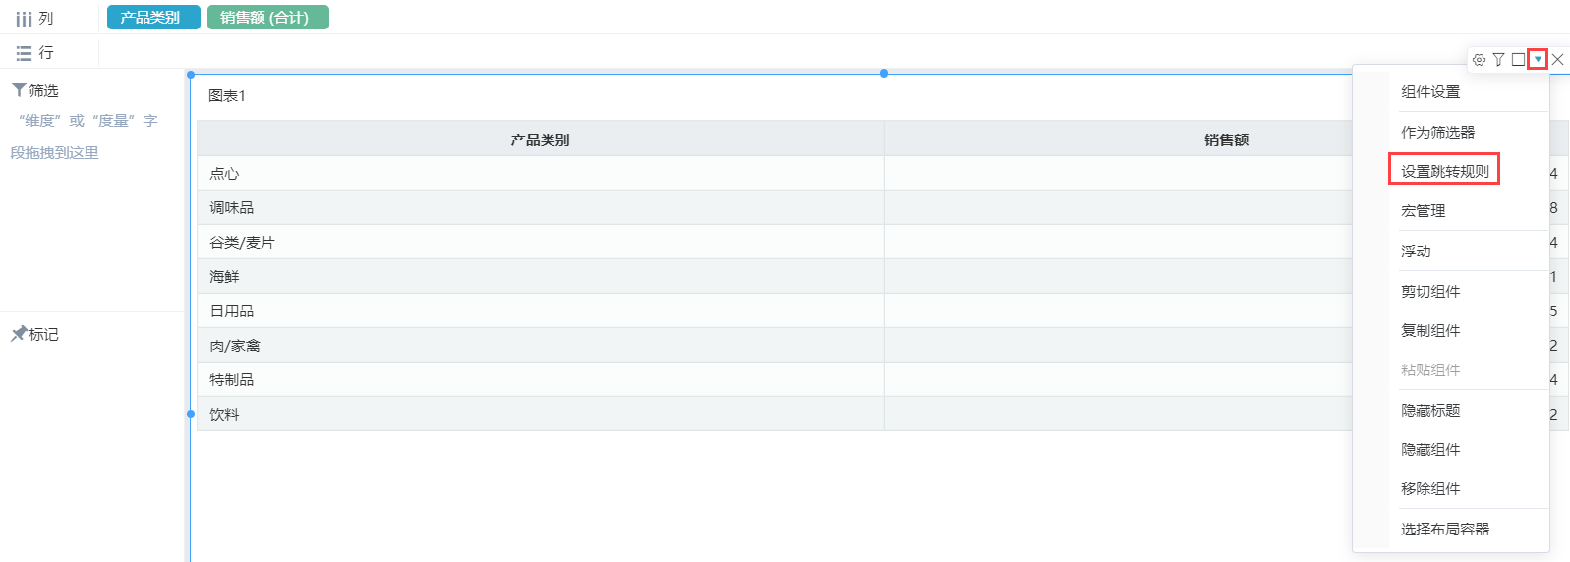
Task: Select the 销售额 (合计) field pill
Action: (x=267, y=18)
